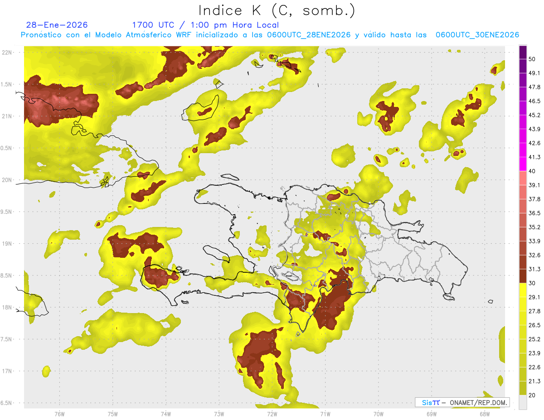Click the "43.9" colorbar value
Image resolution: width=544 pixels, height=420 pixels.
[x=534, y=129]
